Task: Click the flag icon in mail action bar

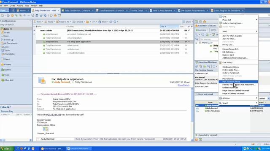Action: pyautogui.click(x=94, y=22)
